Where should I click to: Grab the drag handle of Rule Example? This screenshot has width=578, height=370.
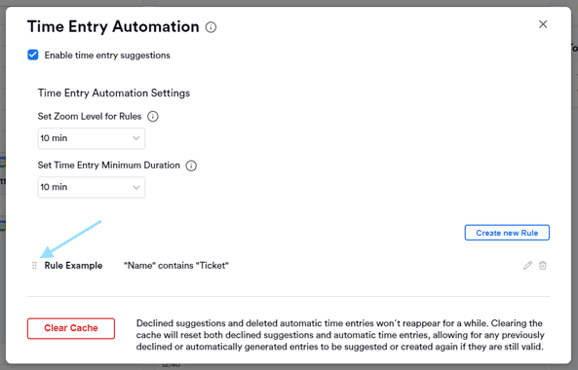click(x=34, y=266)
